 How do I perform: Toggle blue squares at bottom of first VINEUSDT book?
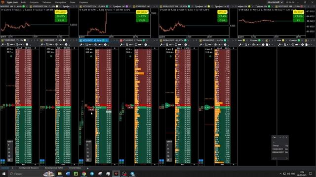(x=2, y=161)
